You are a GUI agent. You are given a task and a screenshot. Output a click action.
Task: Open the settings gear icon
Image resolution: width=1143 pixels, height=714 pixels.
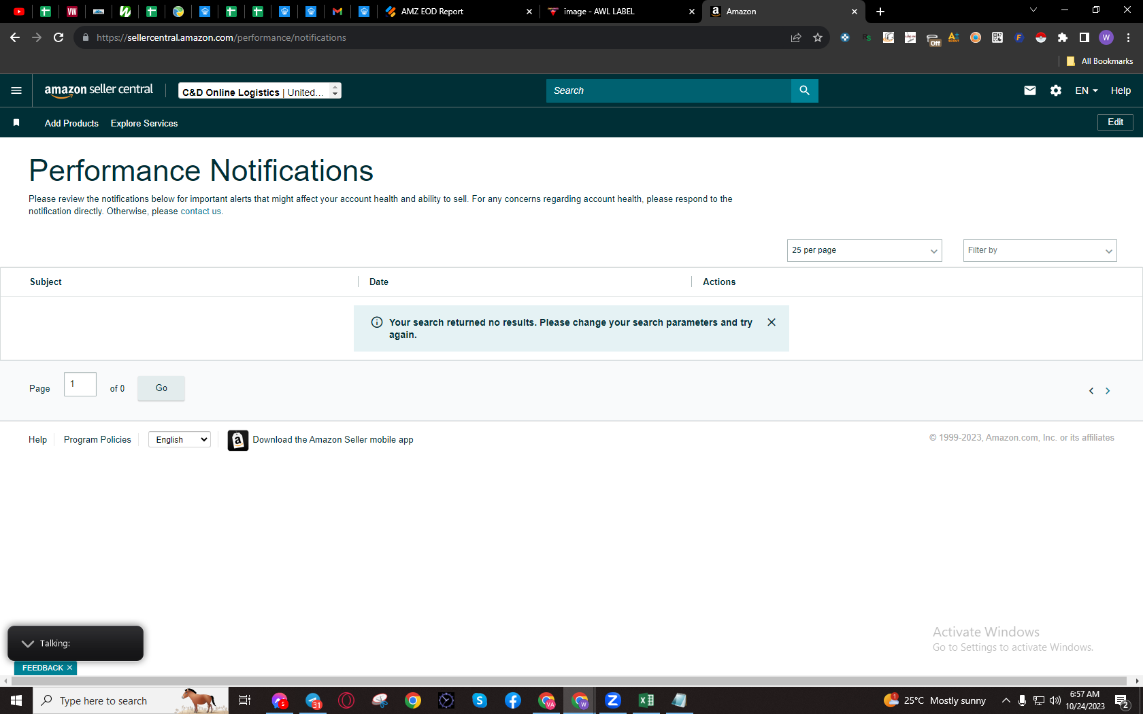coord(1056,90)
